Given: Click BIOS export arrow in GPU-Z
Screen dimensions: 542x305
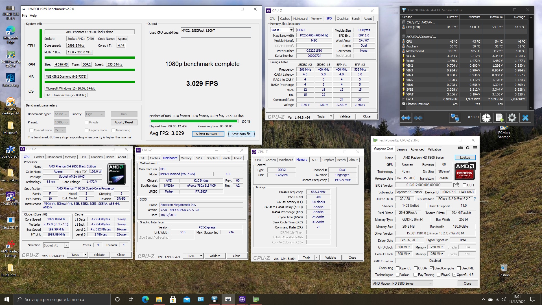Looking at the screenshot, I should [456, 185].
